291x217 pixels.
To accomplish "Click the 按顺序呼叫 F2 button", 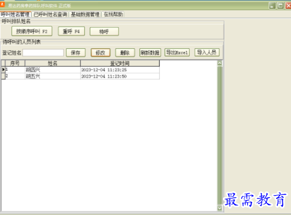I will coord(32,31).
